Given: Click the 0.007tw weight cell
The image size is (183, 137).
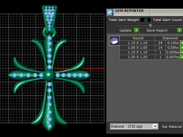Looking at the screenshot, I should [173, 57].
